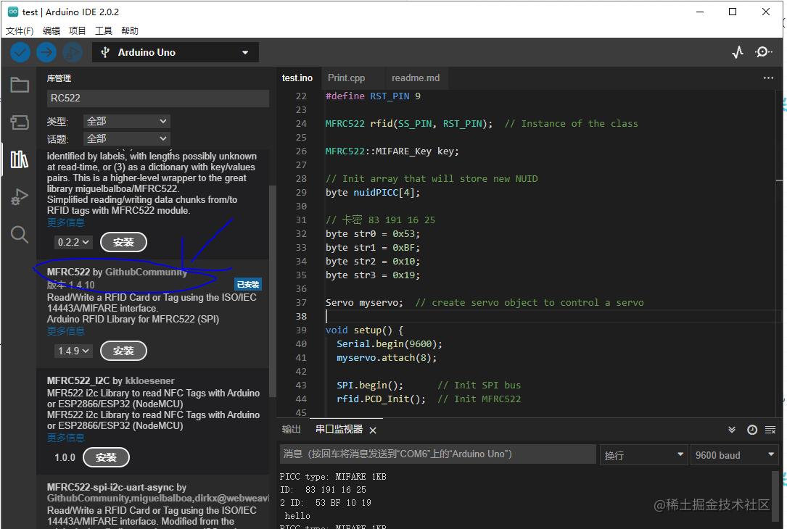Open the 9600 baud rate dropdown
Screen dimensions: 787x529
coord(734,455)
